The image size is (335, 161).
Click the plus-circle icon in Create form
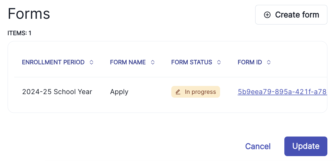pyautogui.click(x=267, y=15)
